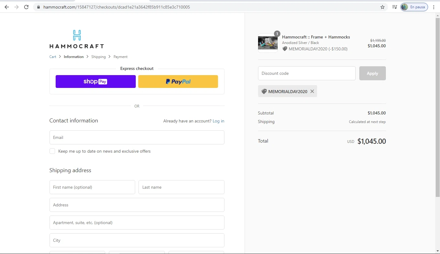Focus the Last name field
This screenshot has width=440, height=254.
pos(181,187)
